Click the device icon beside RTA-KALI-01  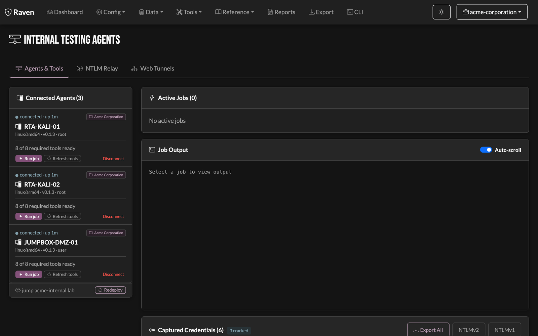[18, 127]
